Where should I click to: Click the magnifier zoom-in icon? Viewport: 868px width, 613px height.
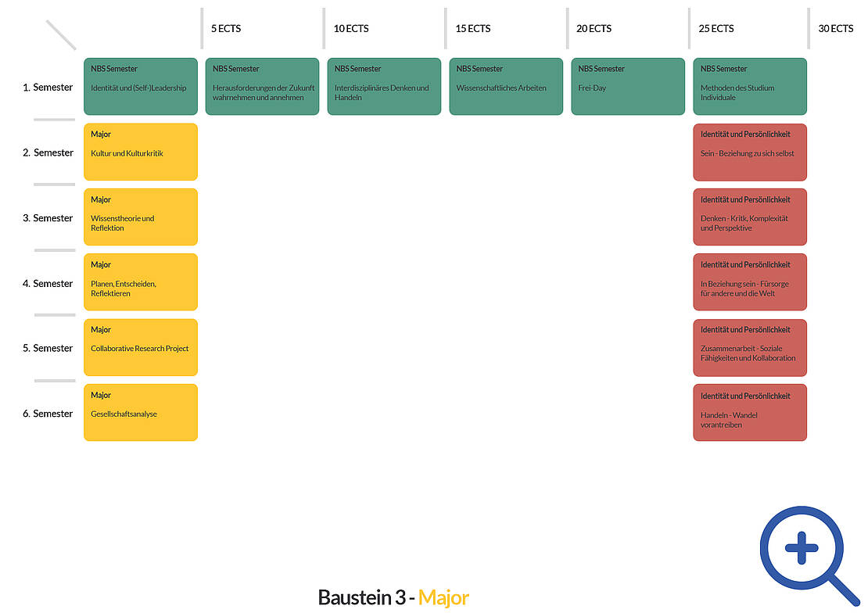pos(802,548)
